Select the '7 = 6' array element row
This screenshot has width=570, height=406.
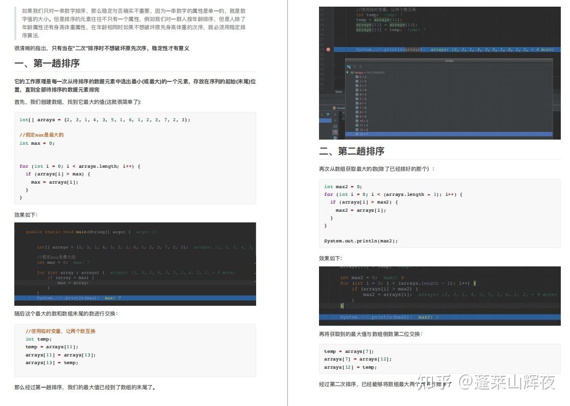click(448, 107)
